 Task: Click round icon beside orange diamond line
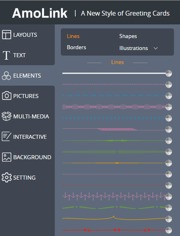tap(168, 163)
